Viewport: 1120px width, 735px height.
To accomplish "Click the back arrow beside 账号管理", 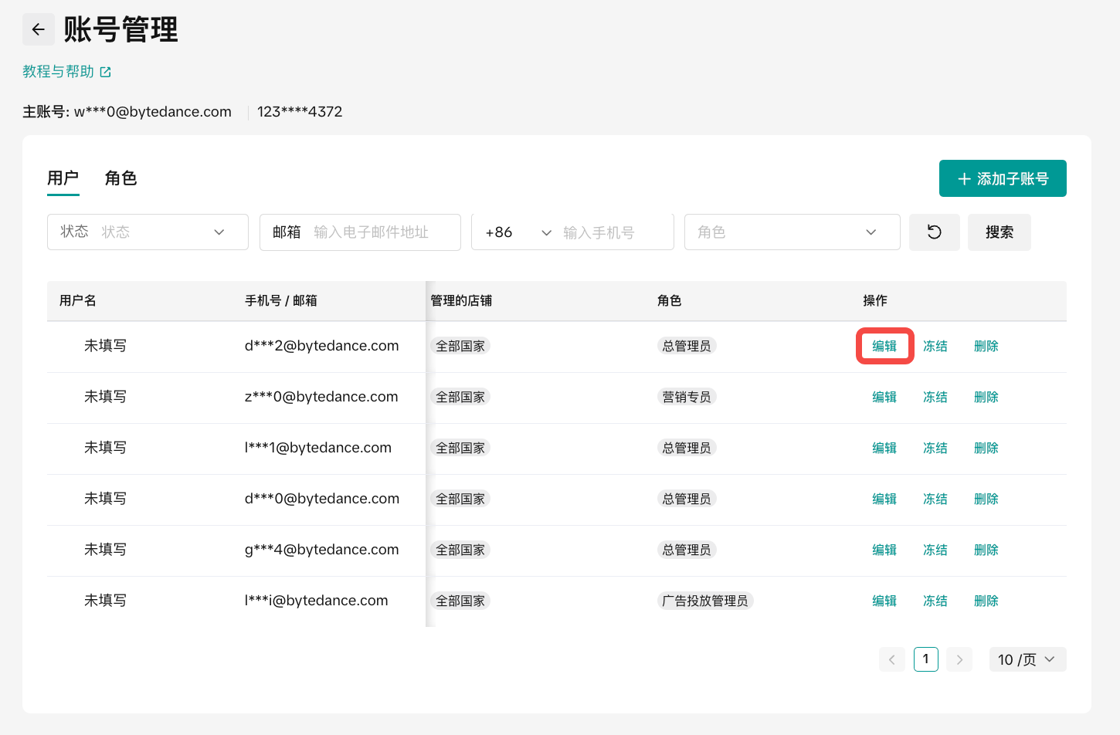I will (38, 30).
